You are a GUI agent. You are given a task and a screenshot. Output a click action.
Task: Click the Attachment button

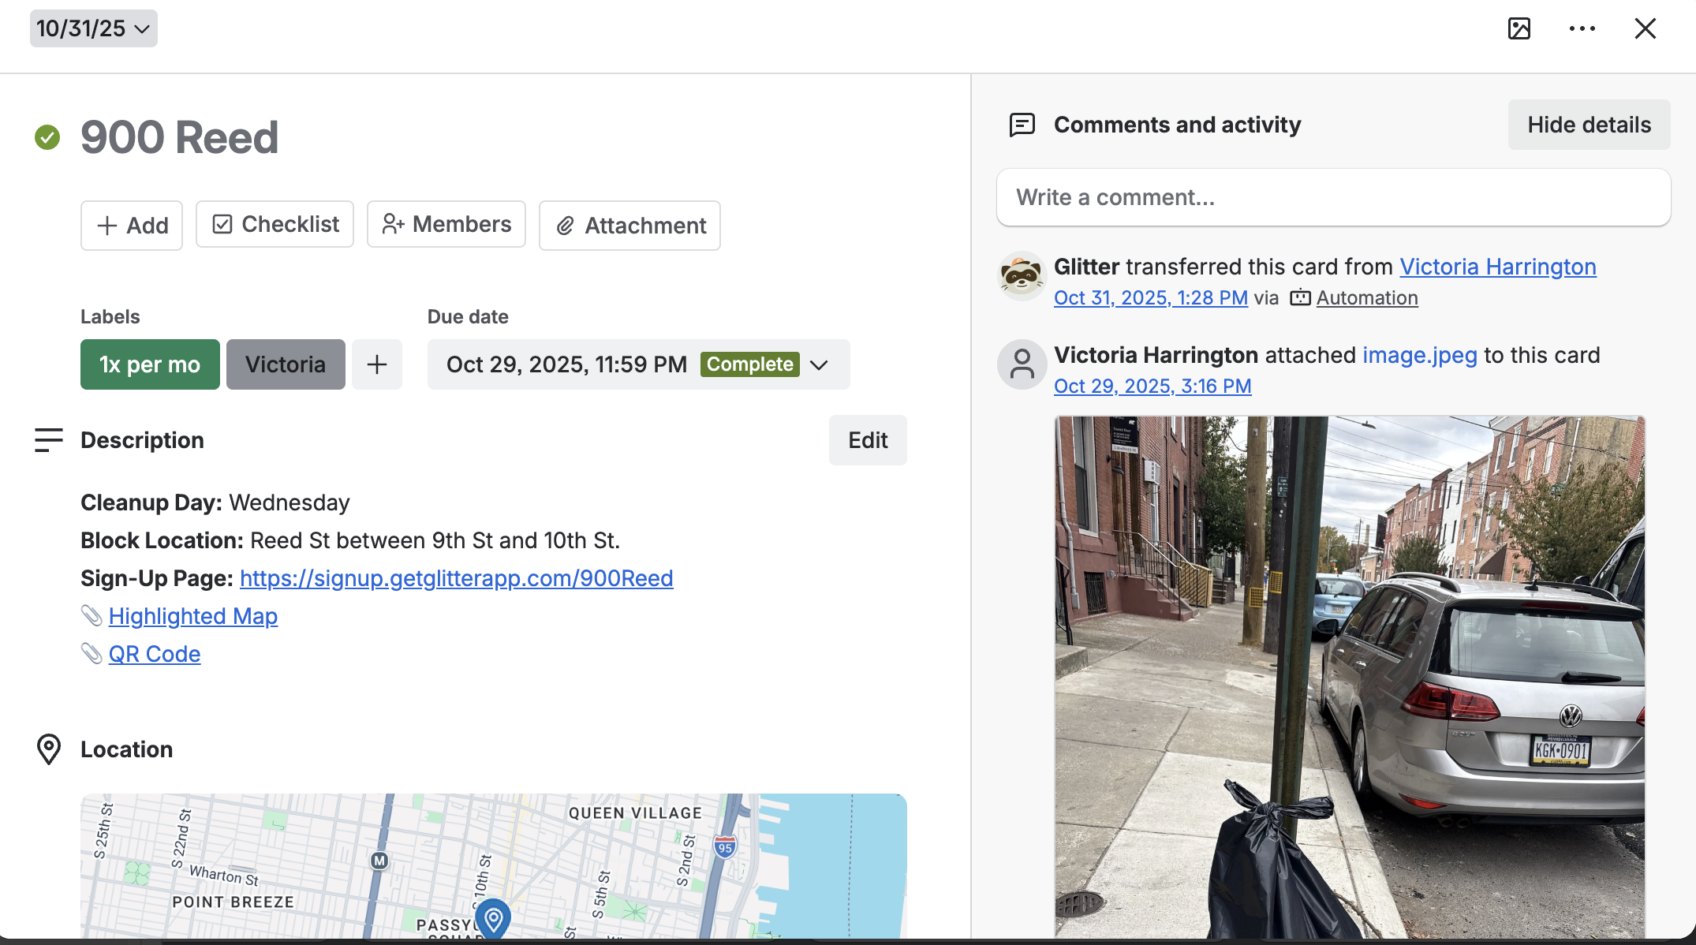629,226
